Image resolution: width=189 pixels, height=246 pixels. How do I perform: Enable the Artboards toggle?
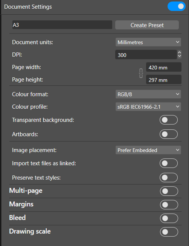(x=169, y=134)
